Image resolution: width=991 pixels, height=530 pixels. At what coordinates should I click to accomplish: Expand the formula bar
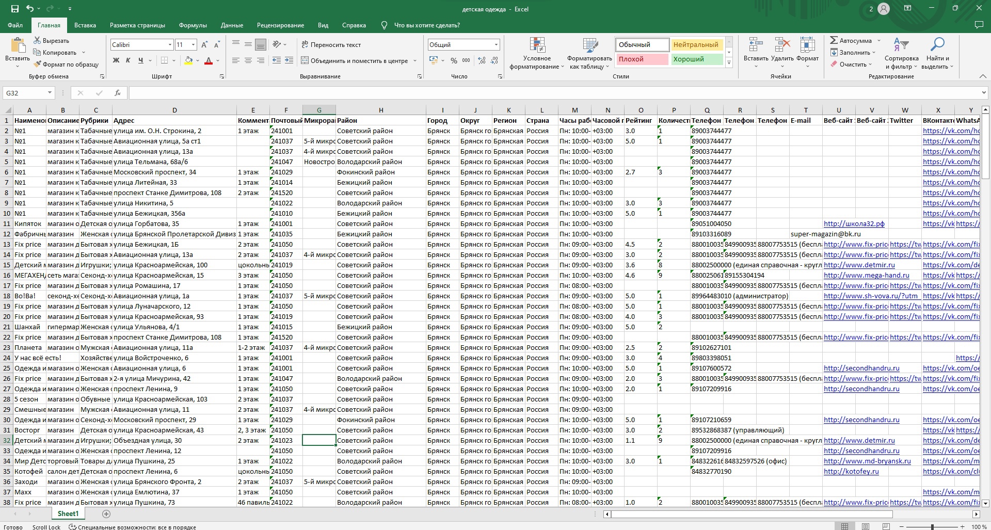983,93
